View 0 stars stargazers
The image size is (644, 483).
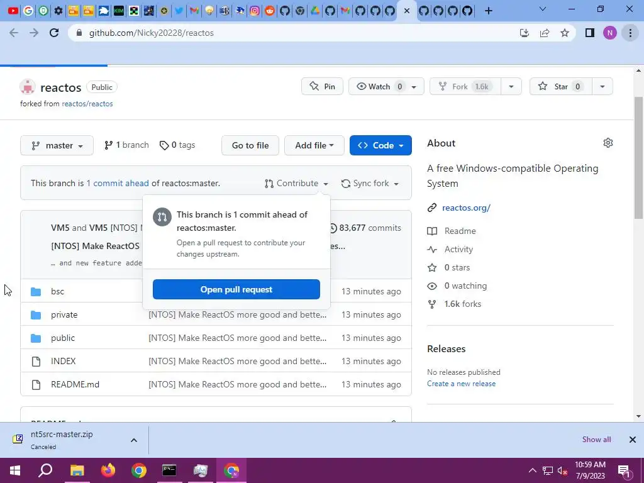[x=457, y=267]
